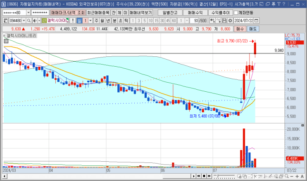Viewport: 307px width, 181px height.
Task: Select 초 second period toggle
Action: (121, 21)
